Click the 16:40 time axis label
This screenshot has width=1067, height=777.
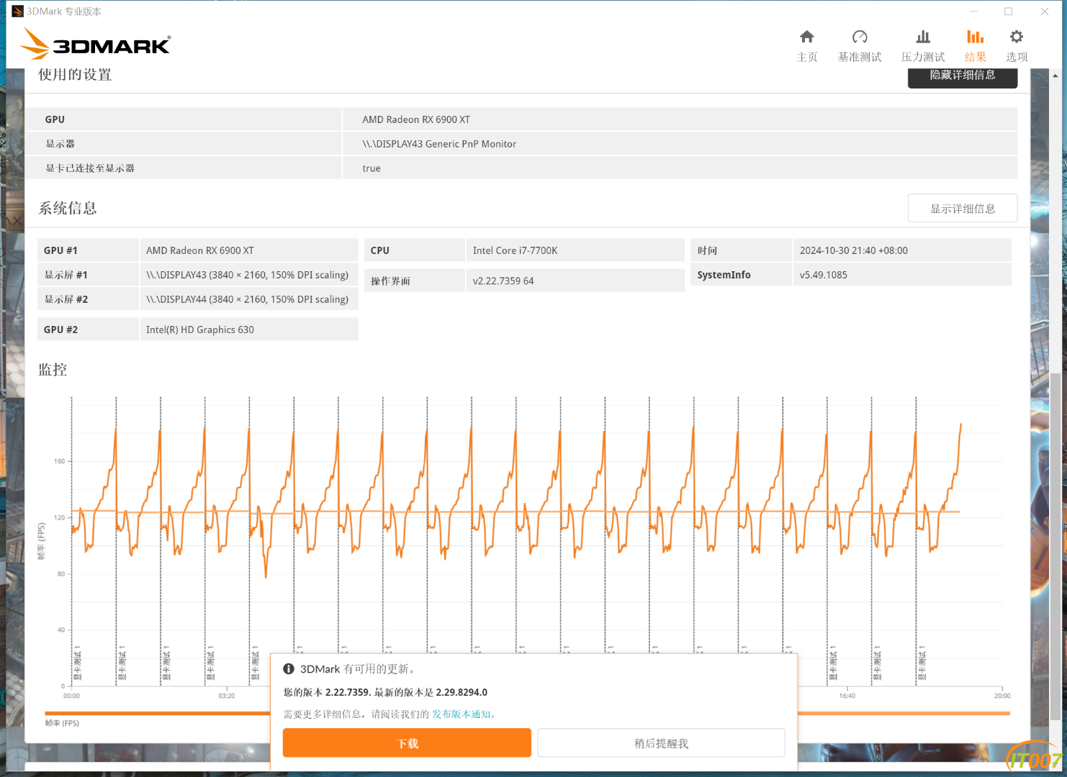coord(847,696)
